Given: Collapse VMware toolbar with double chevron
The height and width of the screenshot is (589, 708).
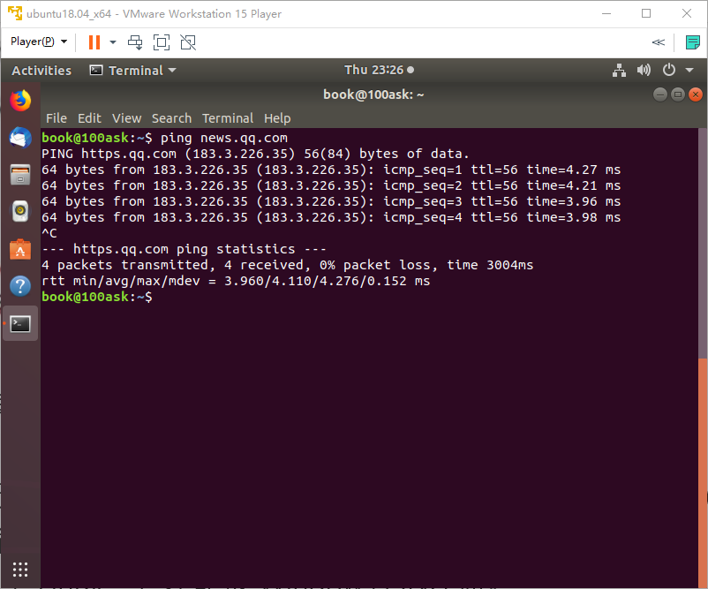Looking at the screenshot, I should click(x=659, y=42).
